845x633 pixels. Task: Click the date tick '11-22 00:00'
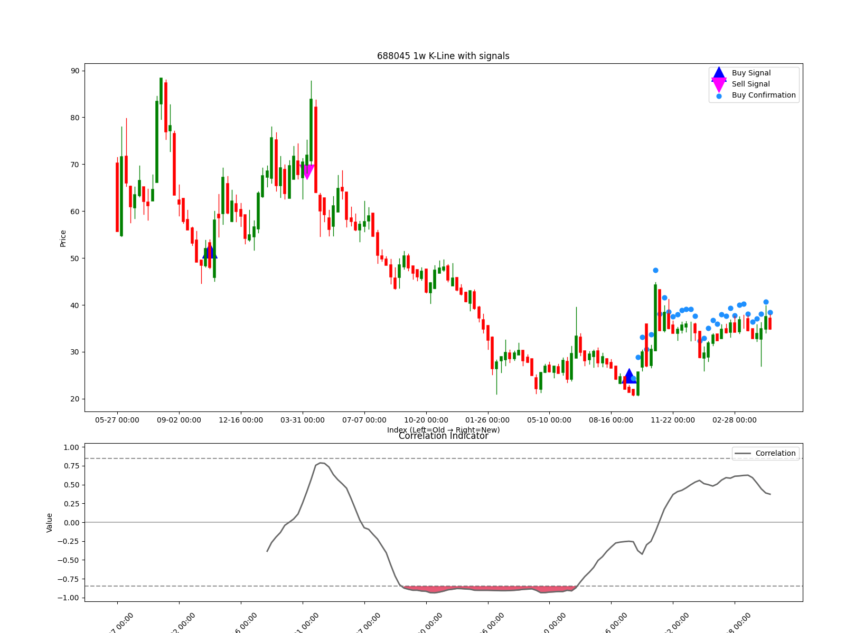pyautogui.click(x=673, y=420)
